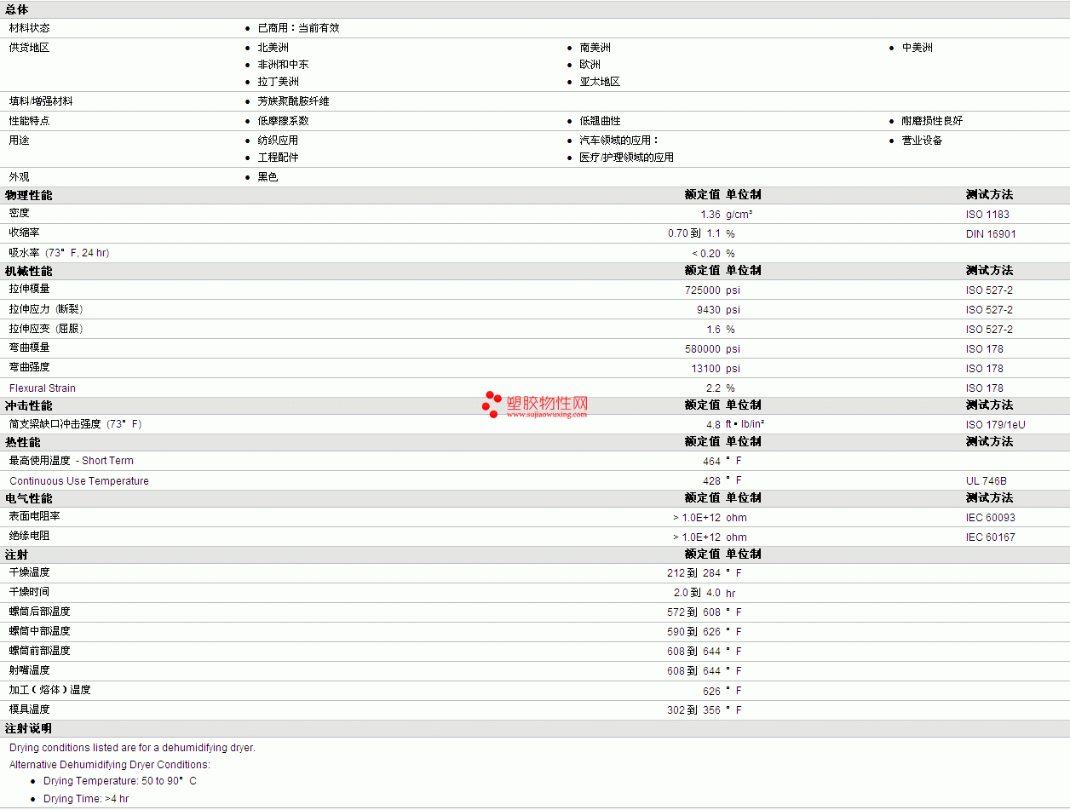Select the DIN 16901 test method

pos(991,234)
